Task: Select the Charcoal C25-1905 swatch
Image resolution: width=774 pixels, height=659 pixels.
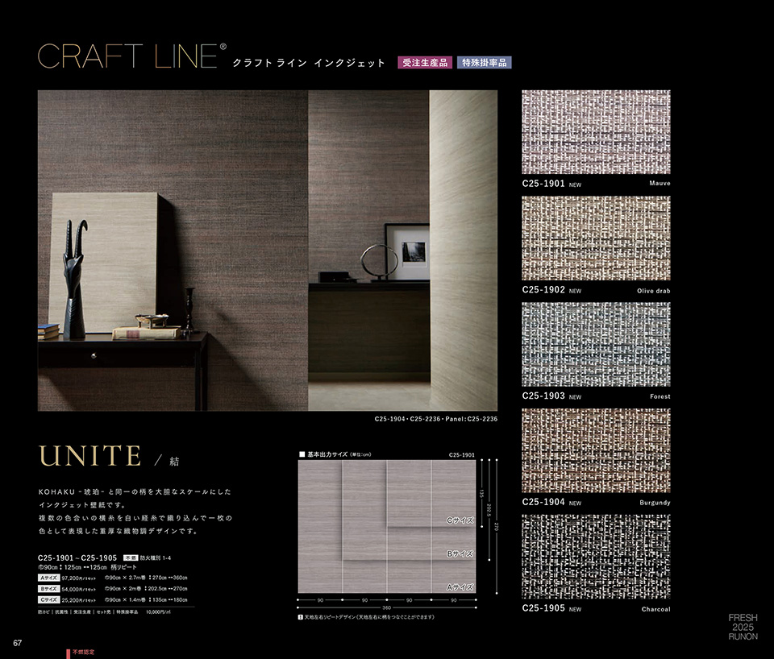Action: coord(596,557)
